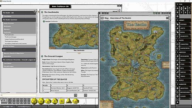192x108 pixels.
Task: Open The Emerald League index entry
Action: (x=11, y=37)
